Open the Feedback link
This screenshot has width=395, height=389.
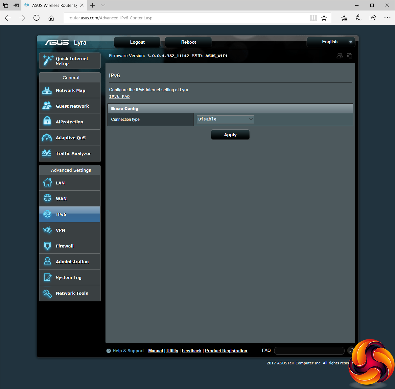192,351
